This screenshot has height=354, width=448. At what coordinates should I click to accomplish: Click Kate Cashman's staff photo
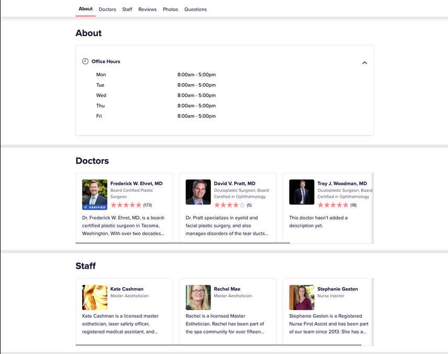[95, 298]
